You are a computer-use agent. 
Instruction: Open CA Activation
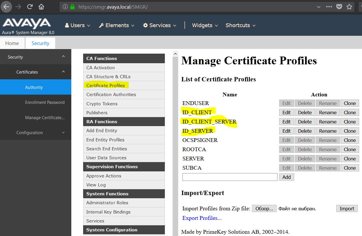click(124, 68)
